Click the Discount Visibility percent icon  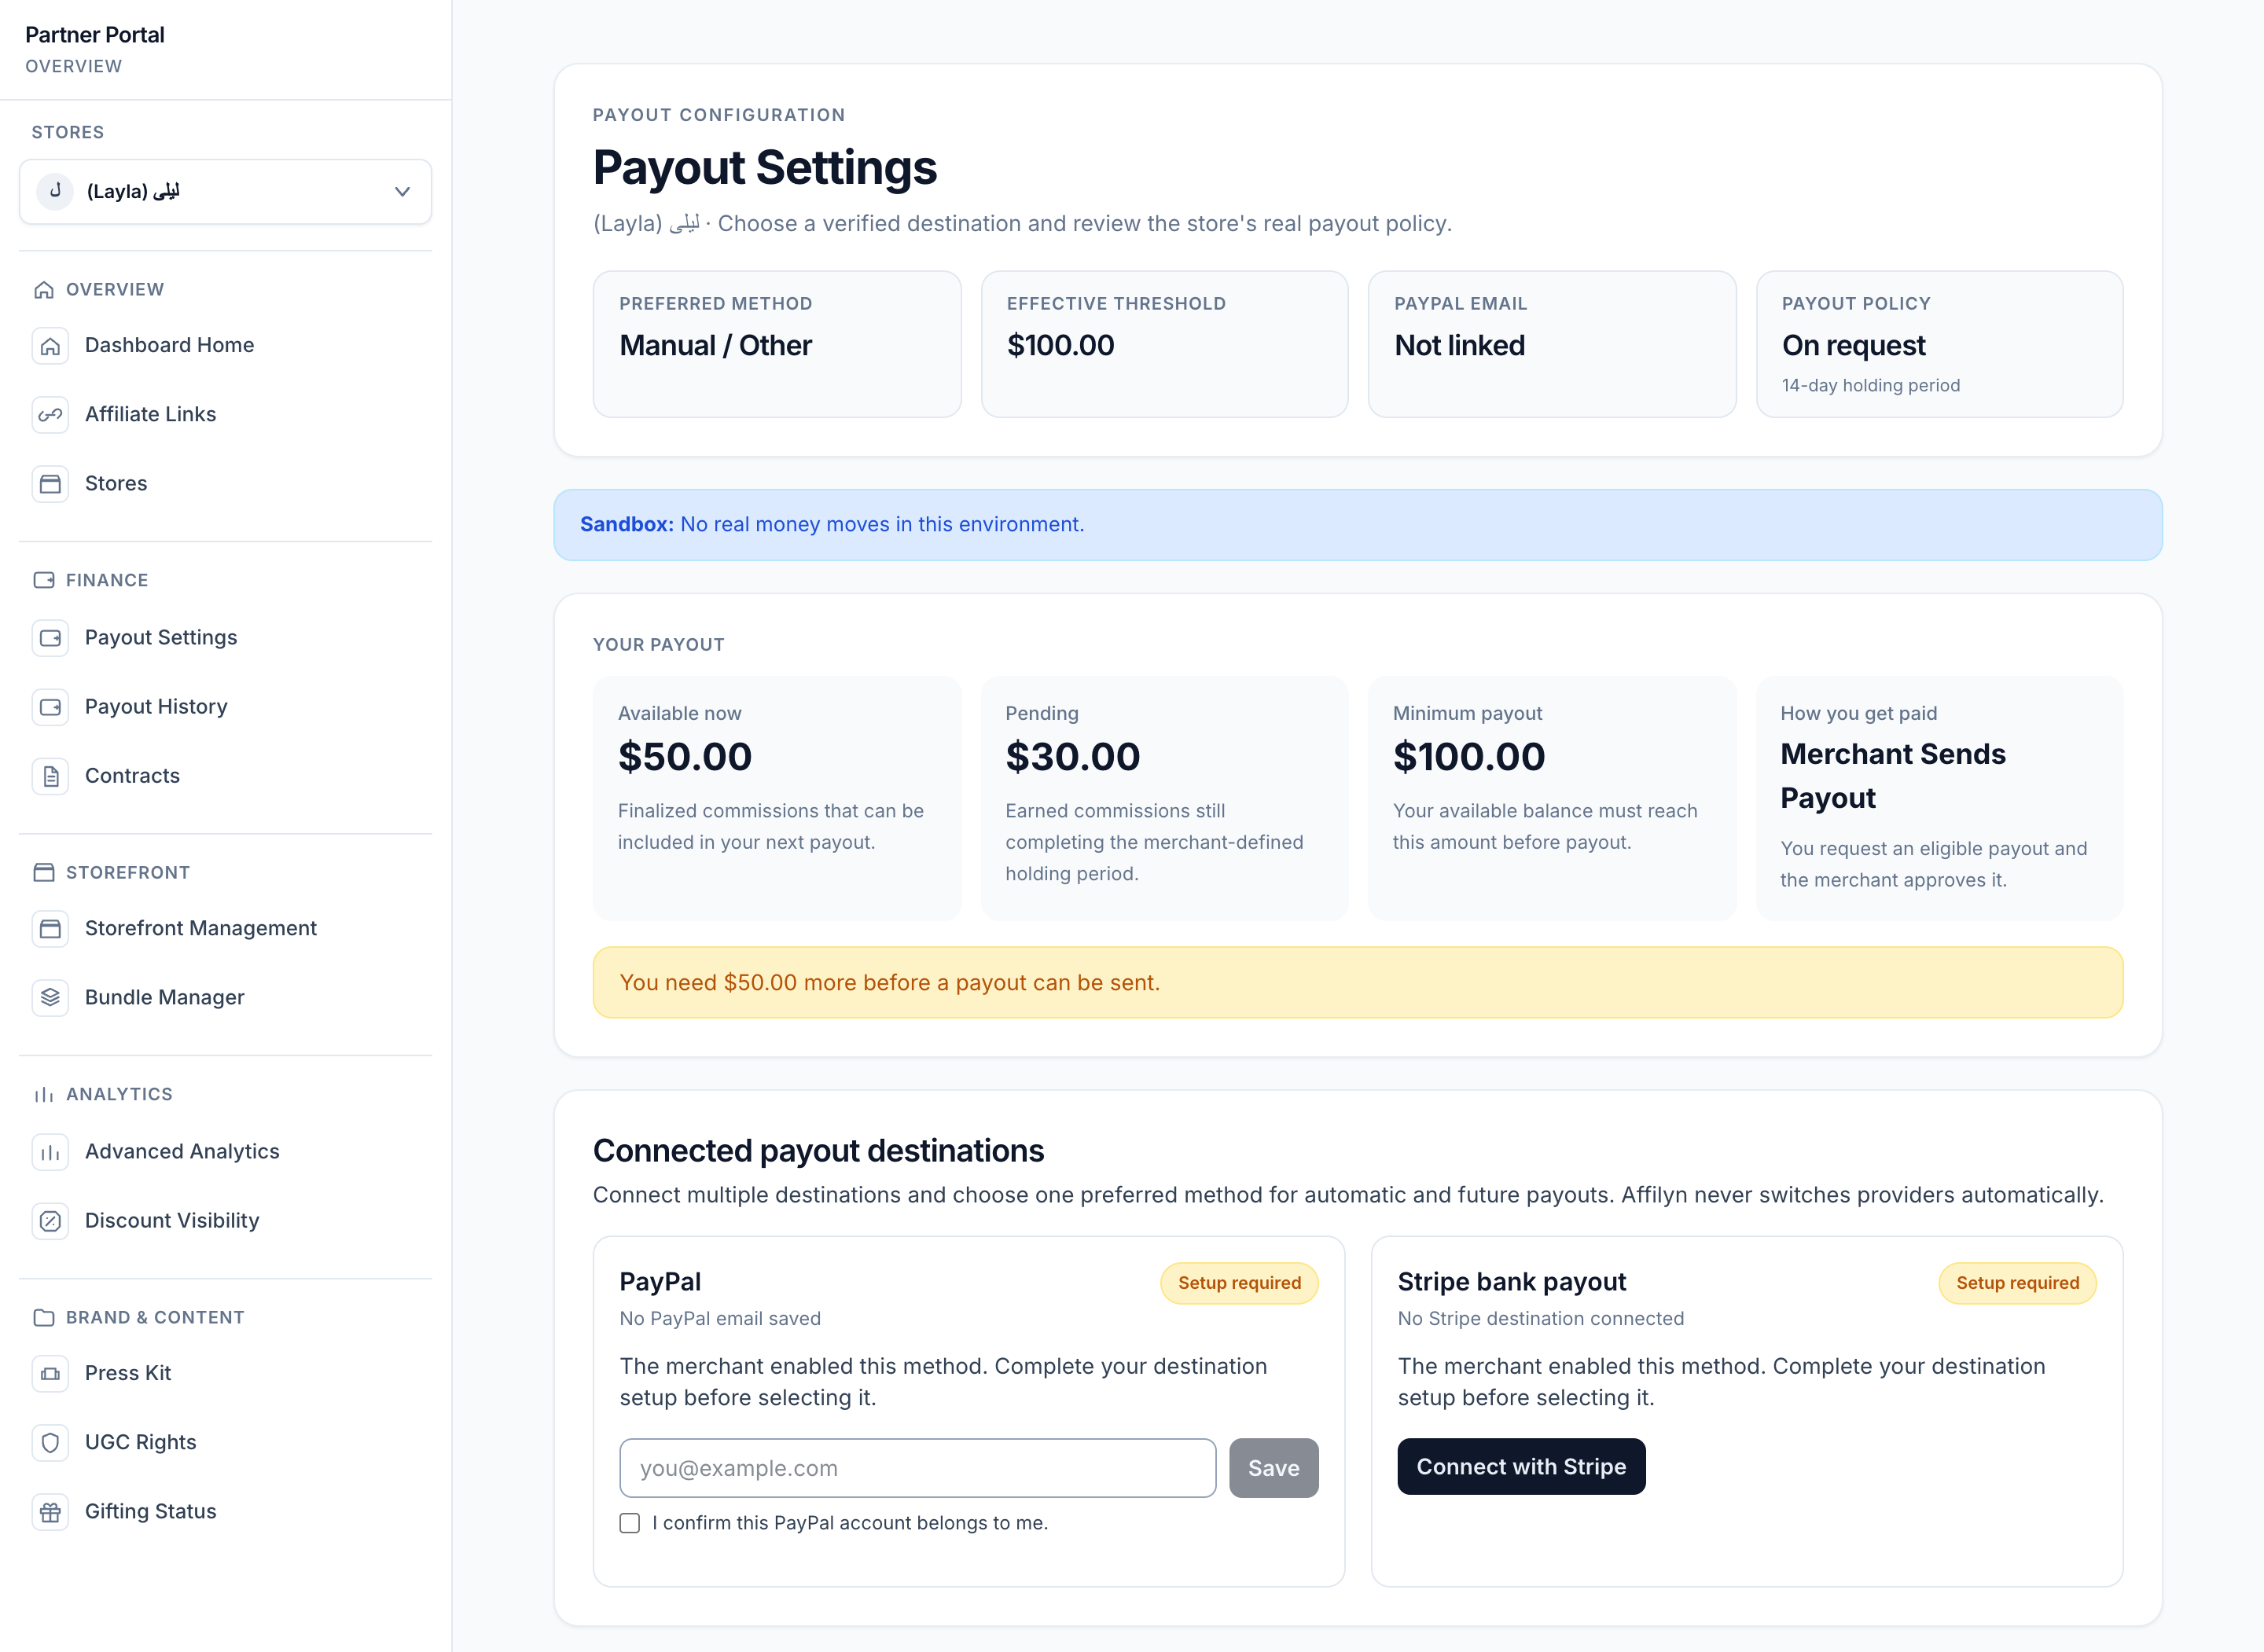(50, 1221)
